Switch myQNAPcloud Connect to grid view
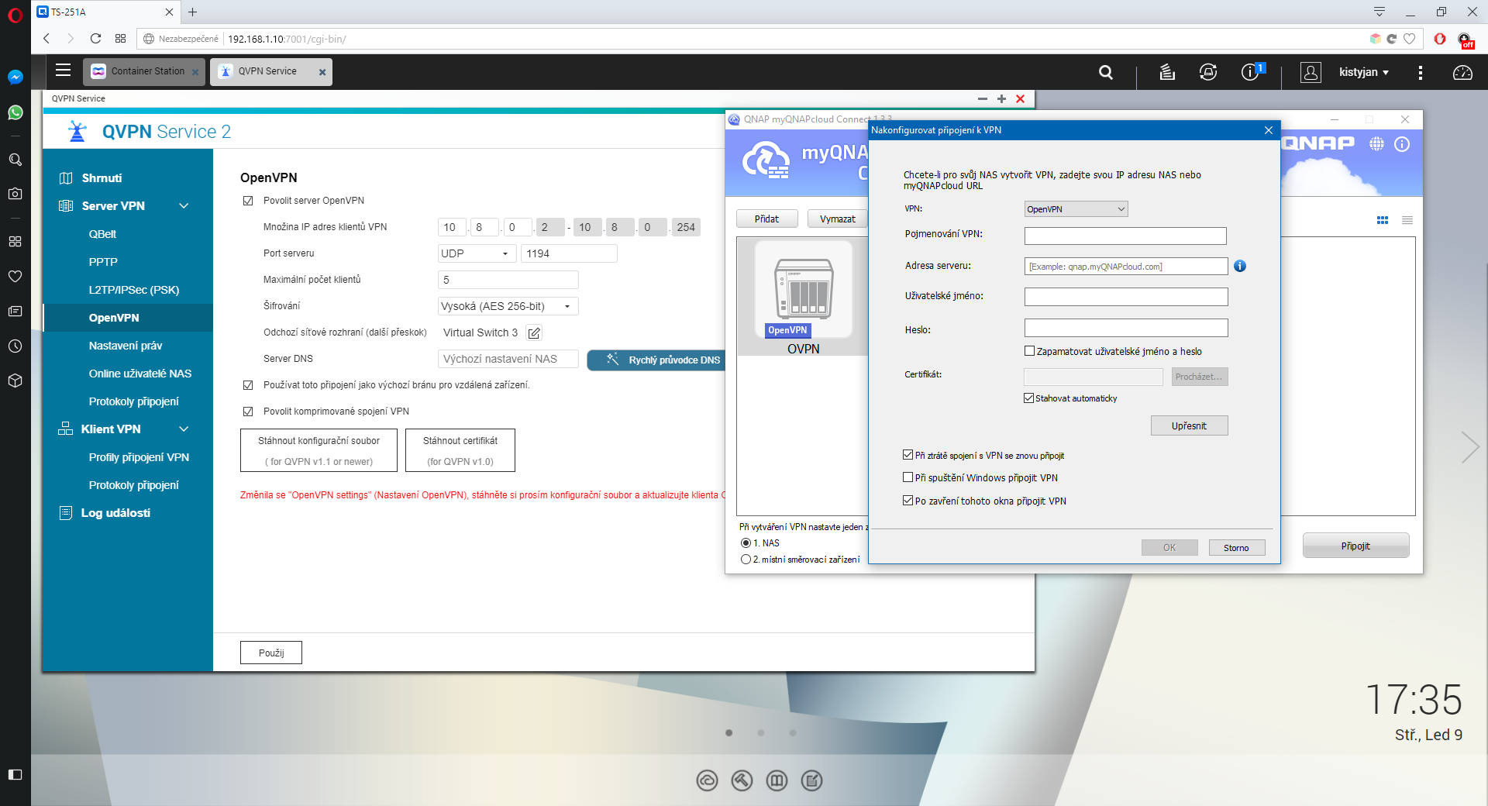Screen dimensions: 1488x806 coord(1383,221)
